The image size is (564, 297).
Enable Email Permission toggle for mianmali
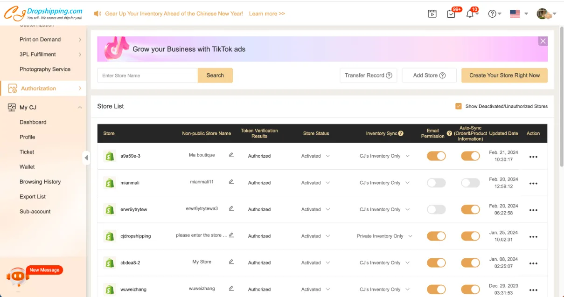pos(436,183)
